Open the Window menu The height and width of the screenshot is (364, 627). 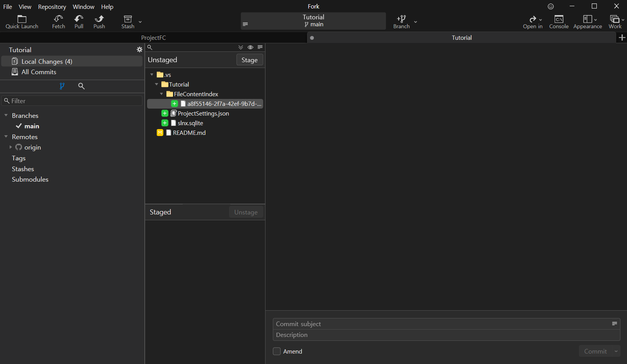(x=84, y=7)
